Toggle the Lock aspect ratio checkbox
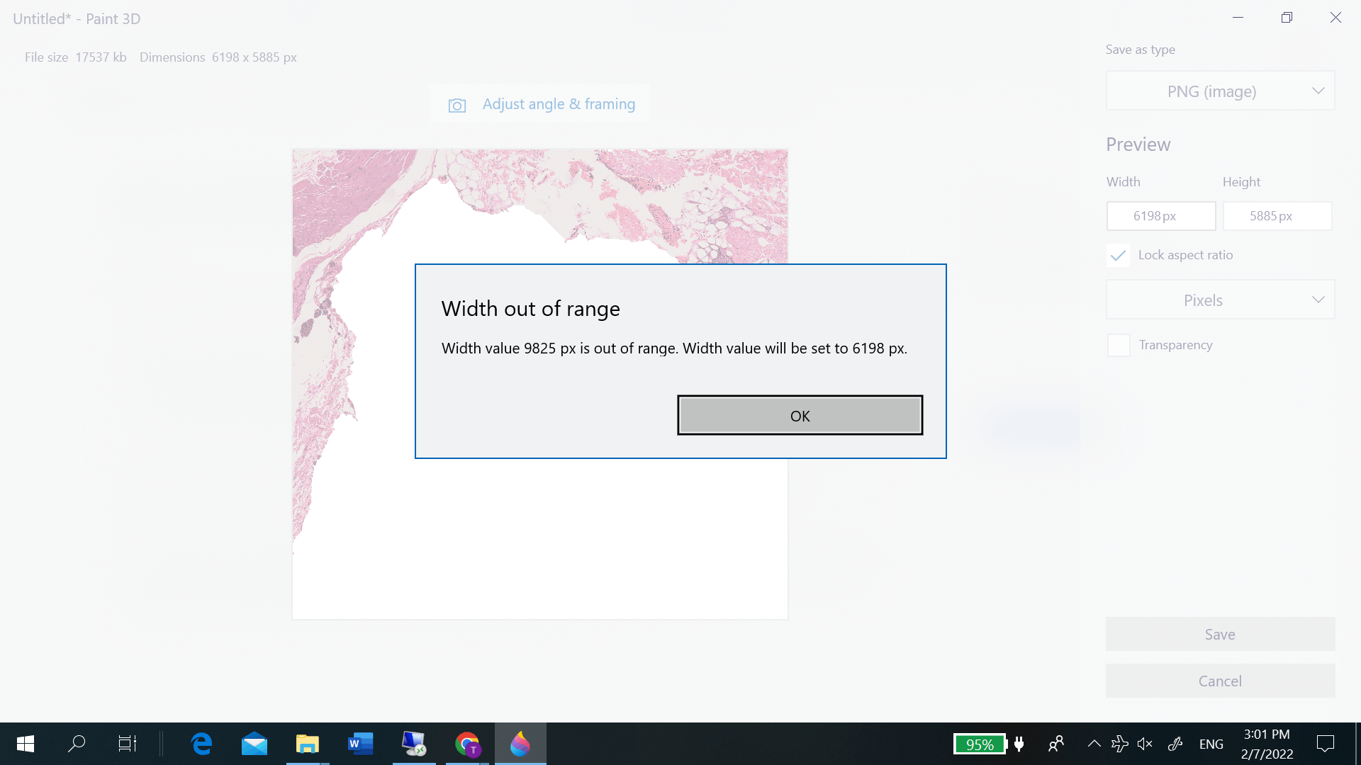 tap(1117, 255)
